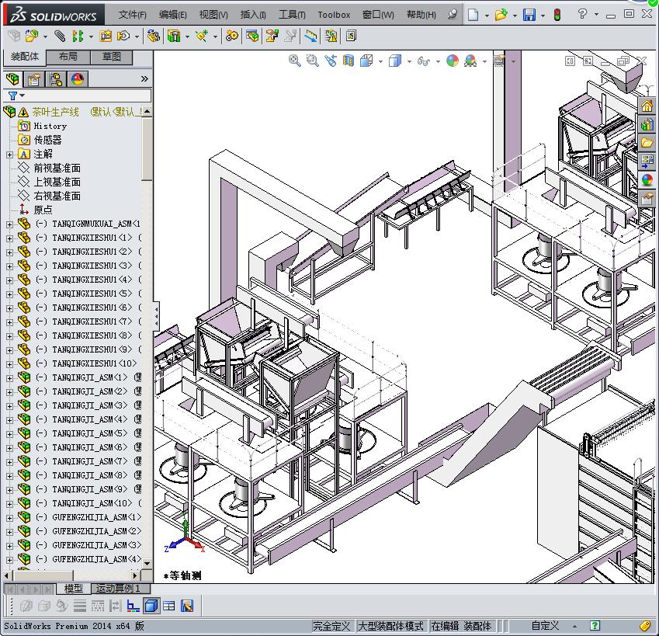The image size is (659, 636).
Task: Click the Apply Scene icon
Action: (x=470, y=61)
